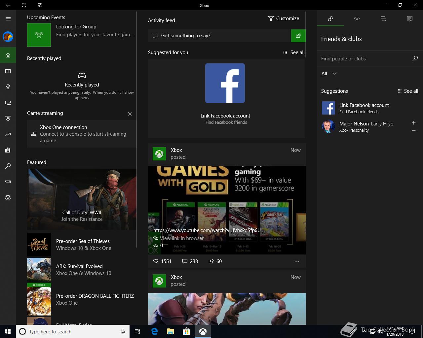This screenshot has width=423, height=338.
Task: Click Got something to say field
Action: (x=219, y=36)
